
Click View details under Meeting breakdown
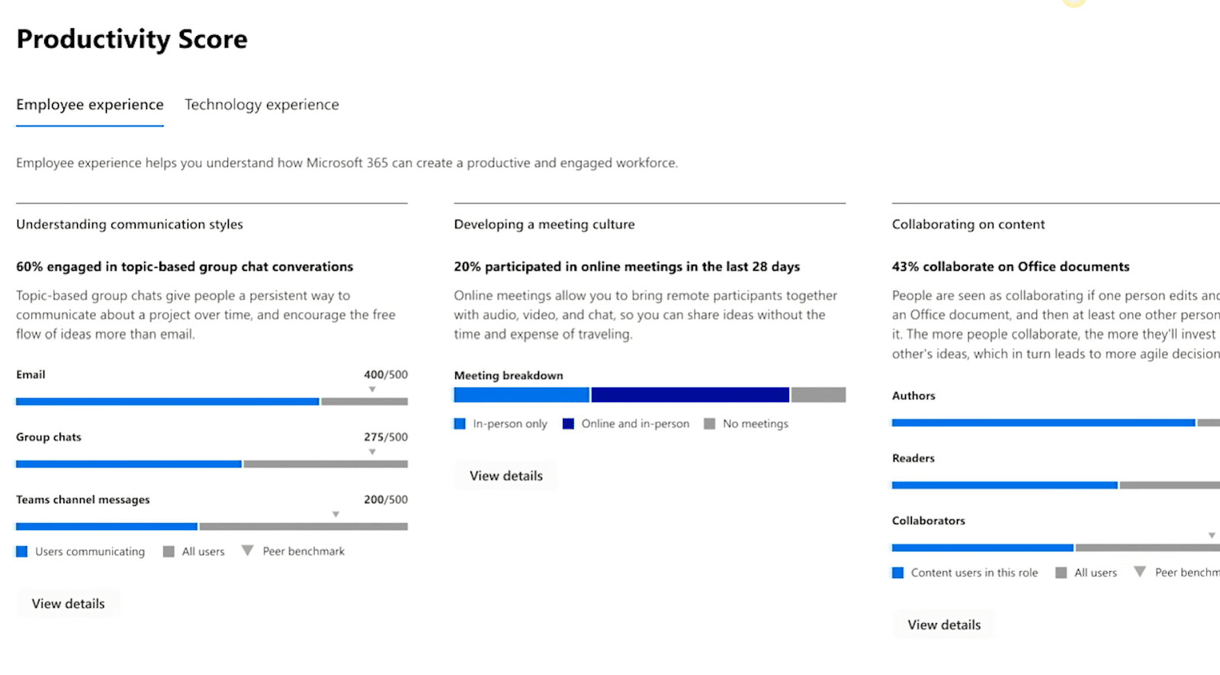click(506, 476)
